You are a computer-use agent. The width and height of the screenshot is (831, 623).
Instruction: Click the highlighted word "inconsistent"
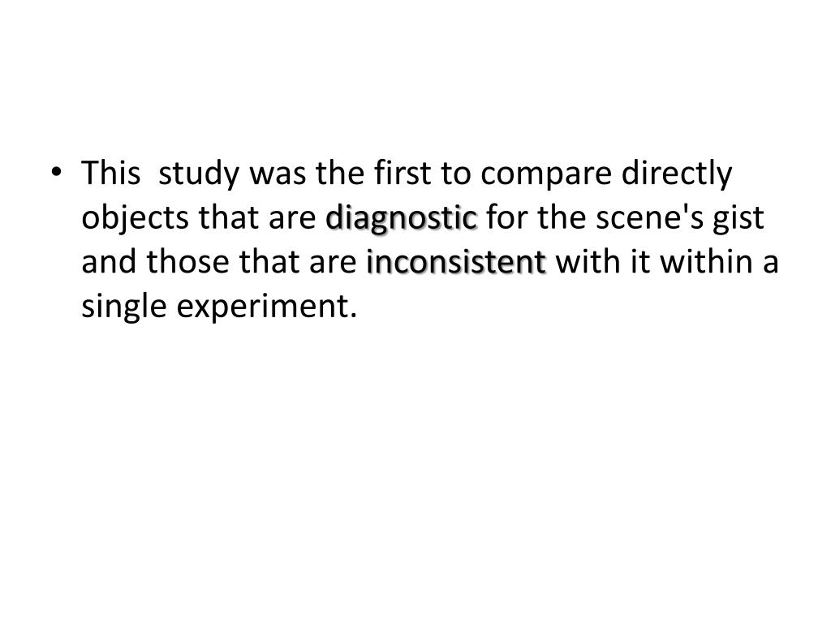[456, 262]
